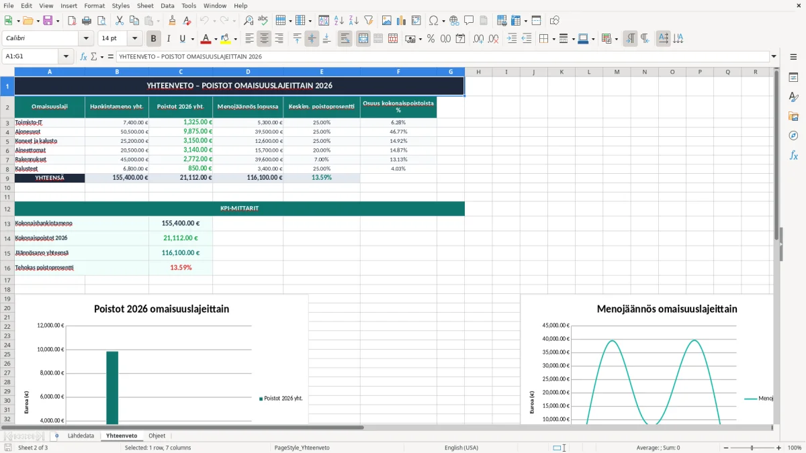Switch to the Lähdedata sheet tab

pyautogui.click(x=81, y=436)
